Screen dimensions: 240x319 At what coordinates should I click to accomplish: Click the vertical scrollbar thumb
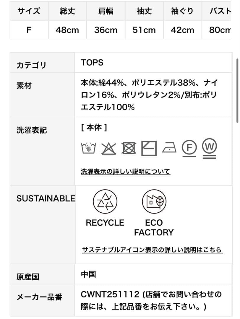coord(237,90)
